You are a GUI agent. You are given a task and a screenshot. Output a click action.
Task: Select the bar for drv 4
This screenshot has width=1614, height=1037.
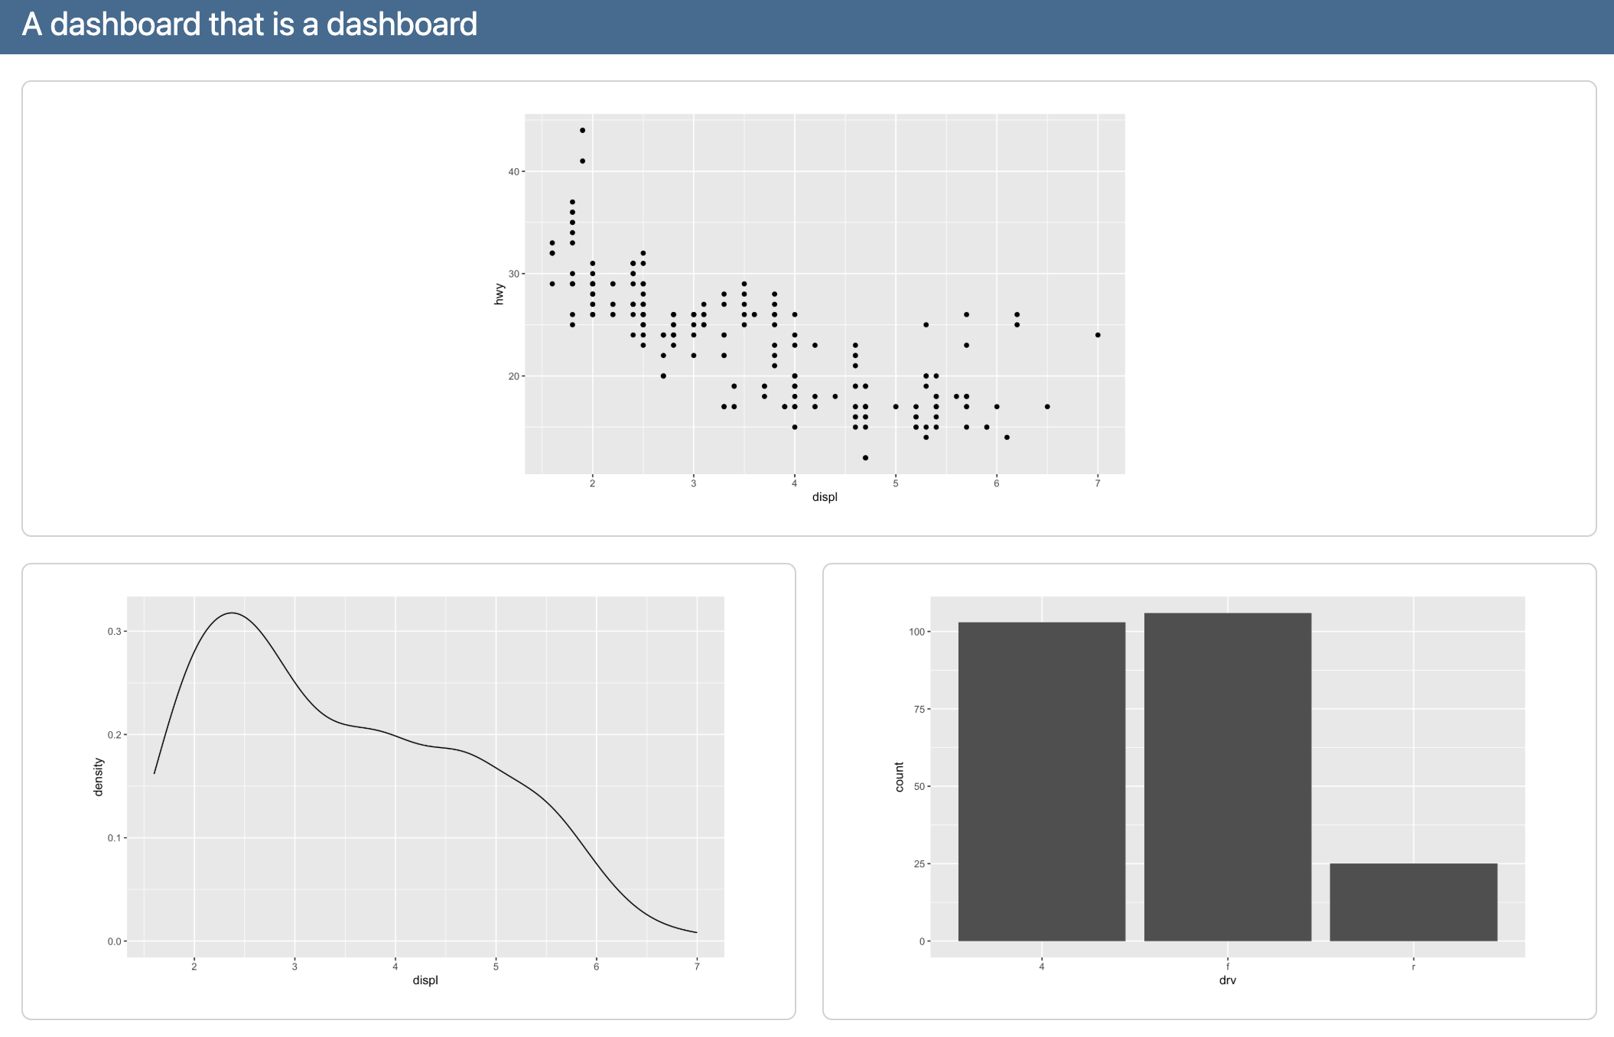[x=1042, y=782]
